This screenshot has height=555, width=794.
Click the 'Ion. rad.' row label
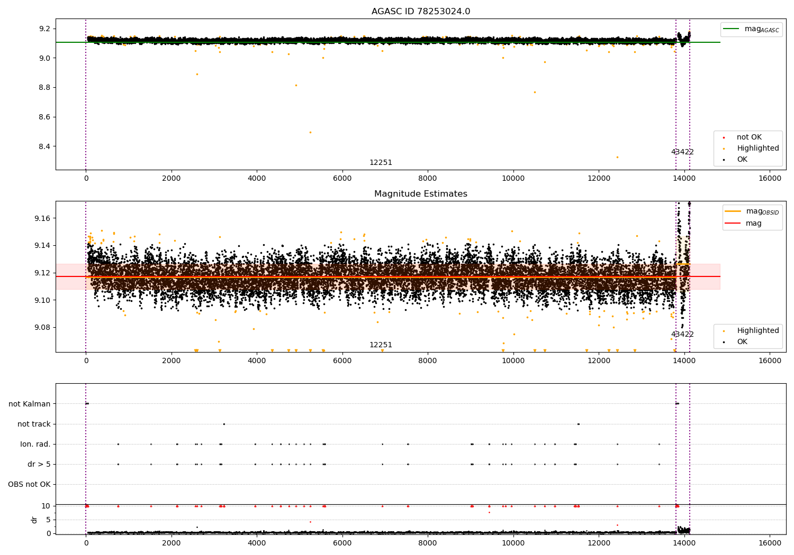[35, 444]
